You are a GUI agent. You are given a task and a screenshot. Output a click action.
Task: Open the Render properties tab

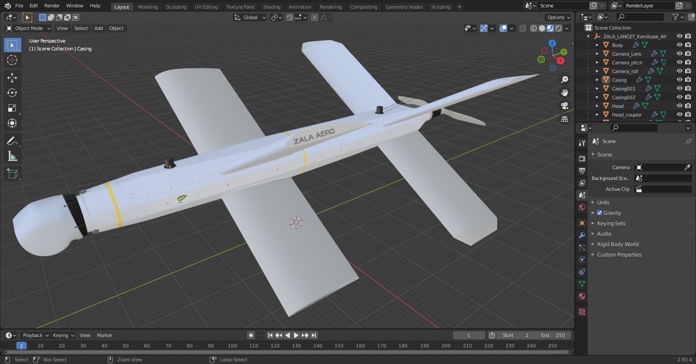point(582,159)
